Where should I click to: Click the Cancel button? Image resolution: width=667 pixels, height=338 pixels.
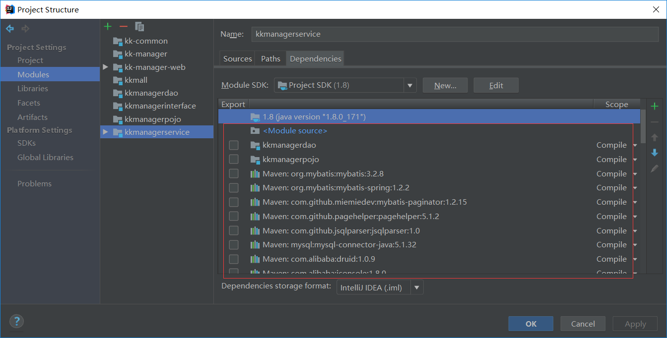[x=583, y=324]
